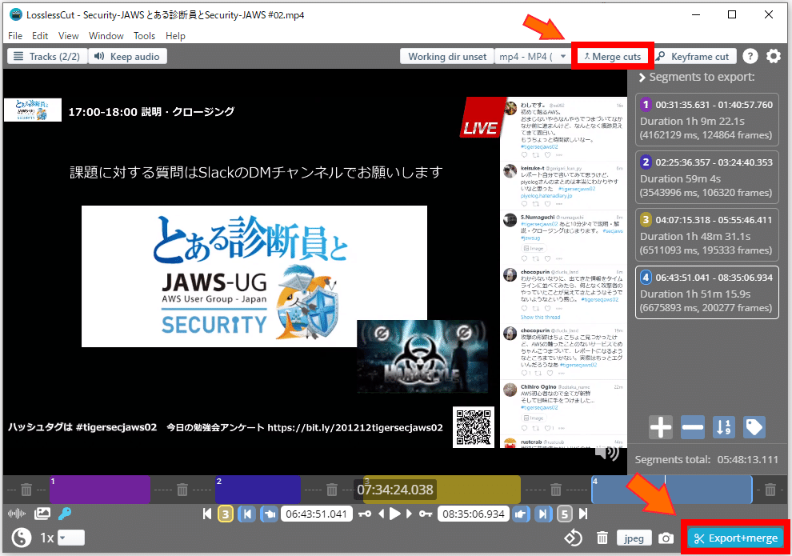Toggle Merge cuts mode

click(613, 57)
